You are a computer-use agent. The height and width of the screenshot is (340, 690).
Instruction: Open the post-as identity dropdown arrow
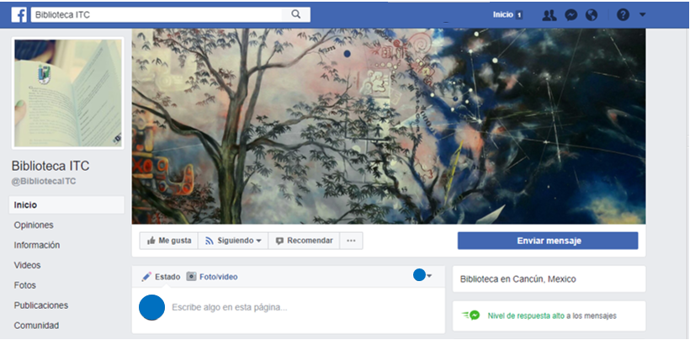pyautogui.click(x=429, y=276)
